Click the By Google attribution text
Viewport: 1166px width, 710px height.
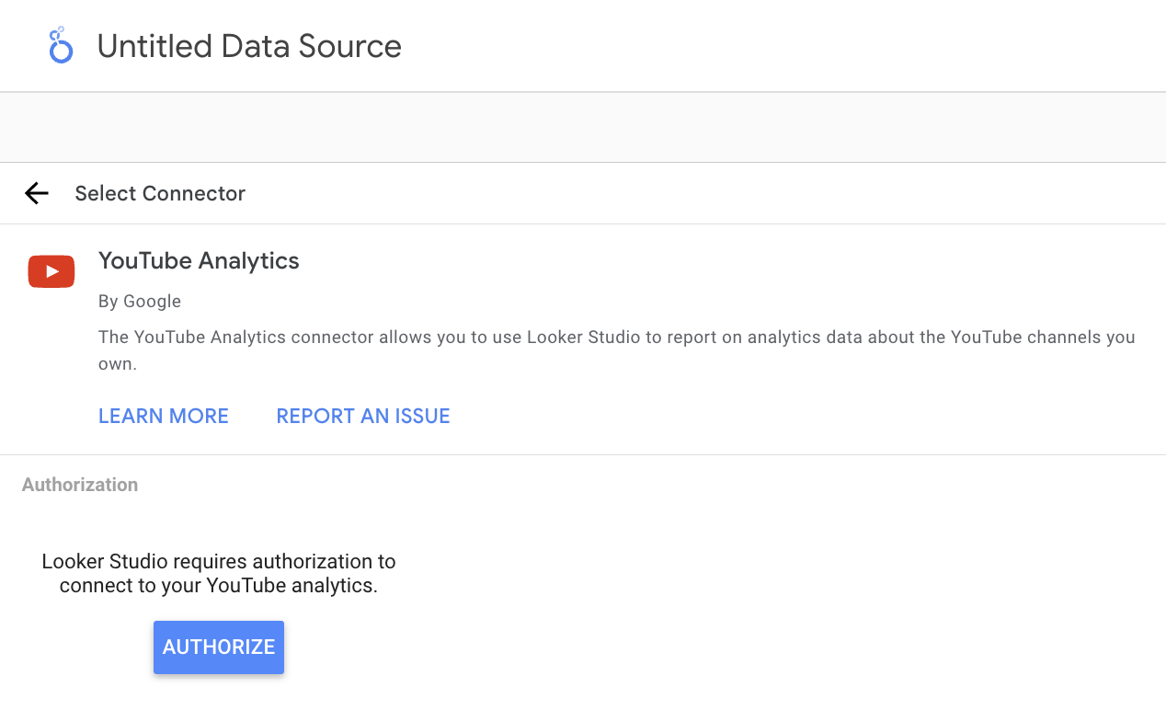coord(140,301)
